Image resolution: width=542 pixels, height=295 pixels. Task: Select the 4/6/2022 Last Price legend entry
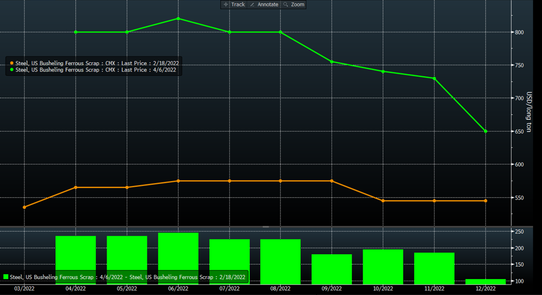tap(97, 70)
